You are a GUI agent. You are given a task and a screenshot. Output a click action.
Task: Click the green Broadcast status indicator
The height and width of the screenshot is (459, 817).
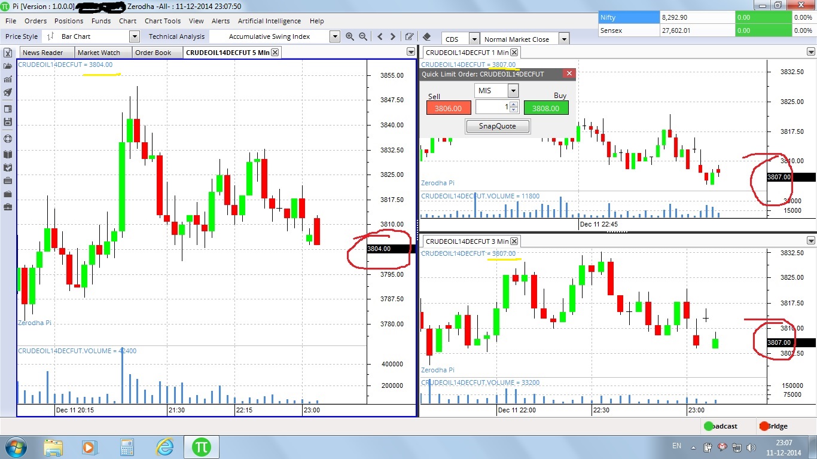(709, 426)
